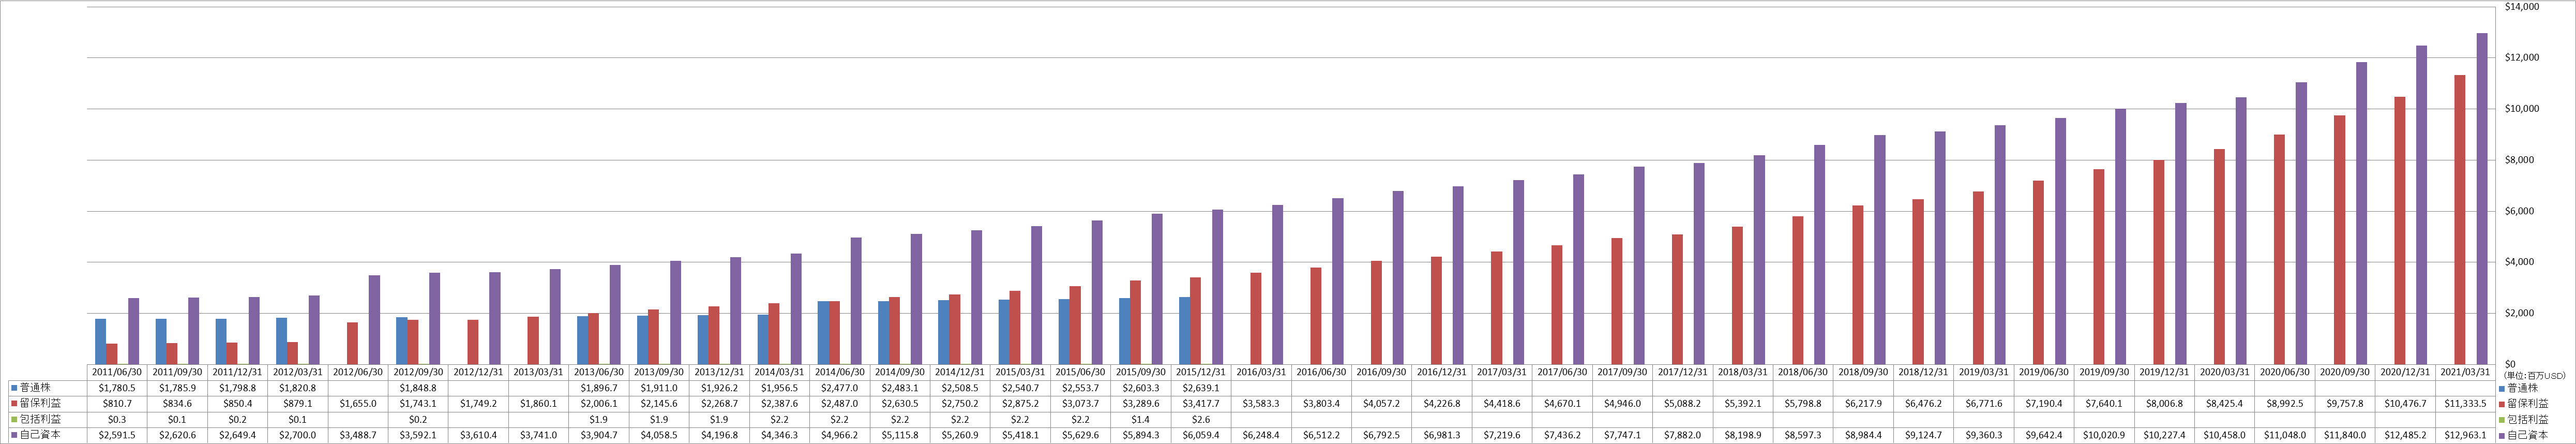2576x444 pixels.
Task: Select the 2019/09/30 date column header
Action: [x=2104, y=372]
